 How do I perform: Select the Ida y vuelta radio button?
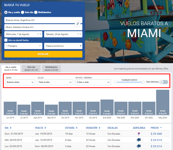coord(6,12)
